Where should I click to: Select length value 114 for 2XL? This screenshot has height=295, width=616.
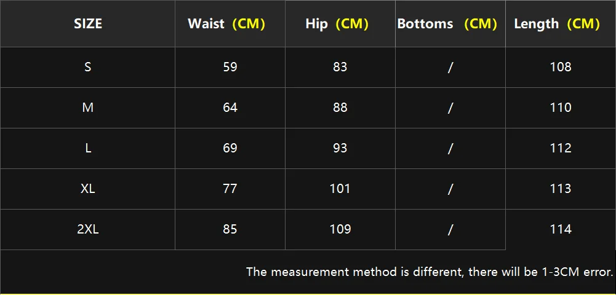tap(561, 229)
